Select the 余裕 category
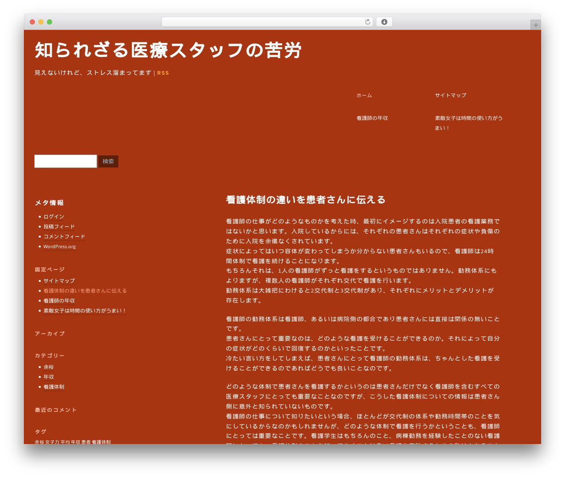The image size is (565, 478). pos(49,367)
